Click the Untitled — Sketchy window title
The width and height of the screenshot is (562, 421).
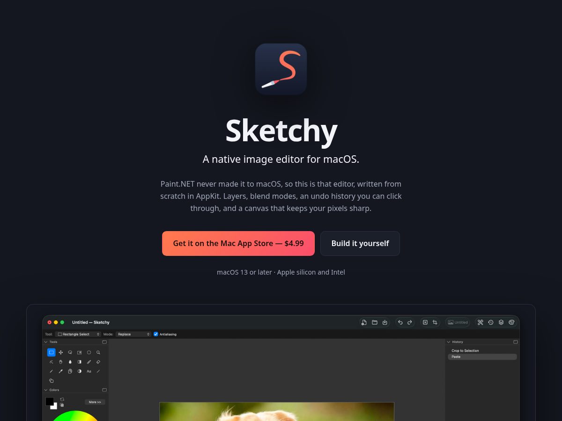pos(91,322)
